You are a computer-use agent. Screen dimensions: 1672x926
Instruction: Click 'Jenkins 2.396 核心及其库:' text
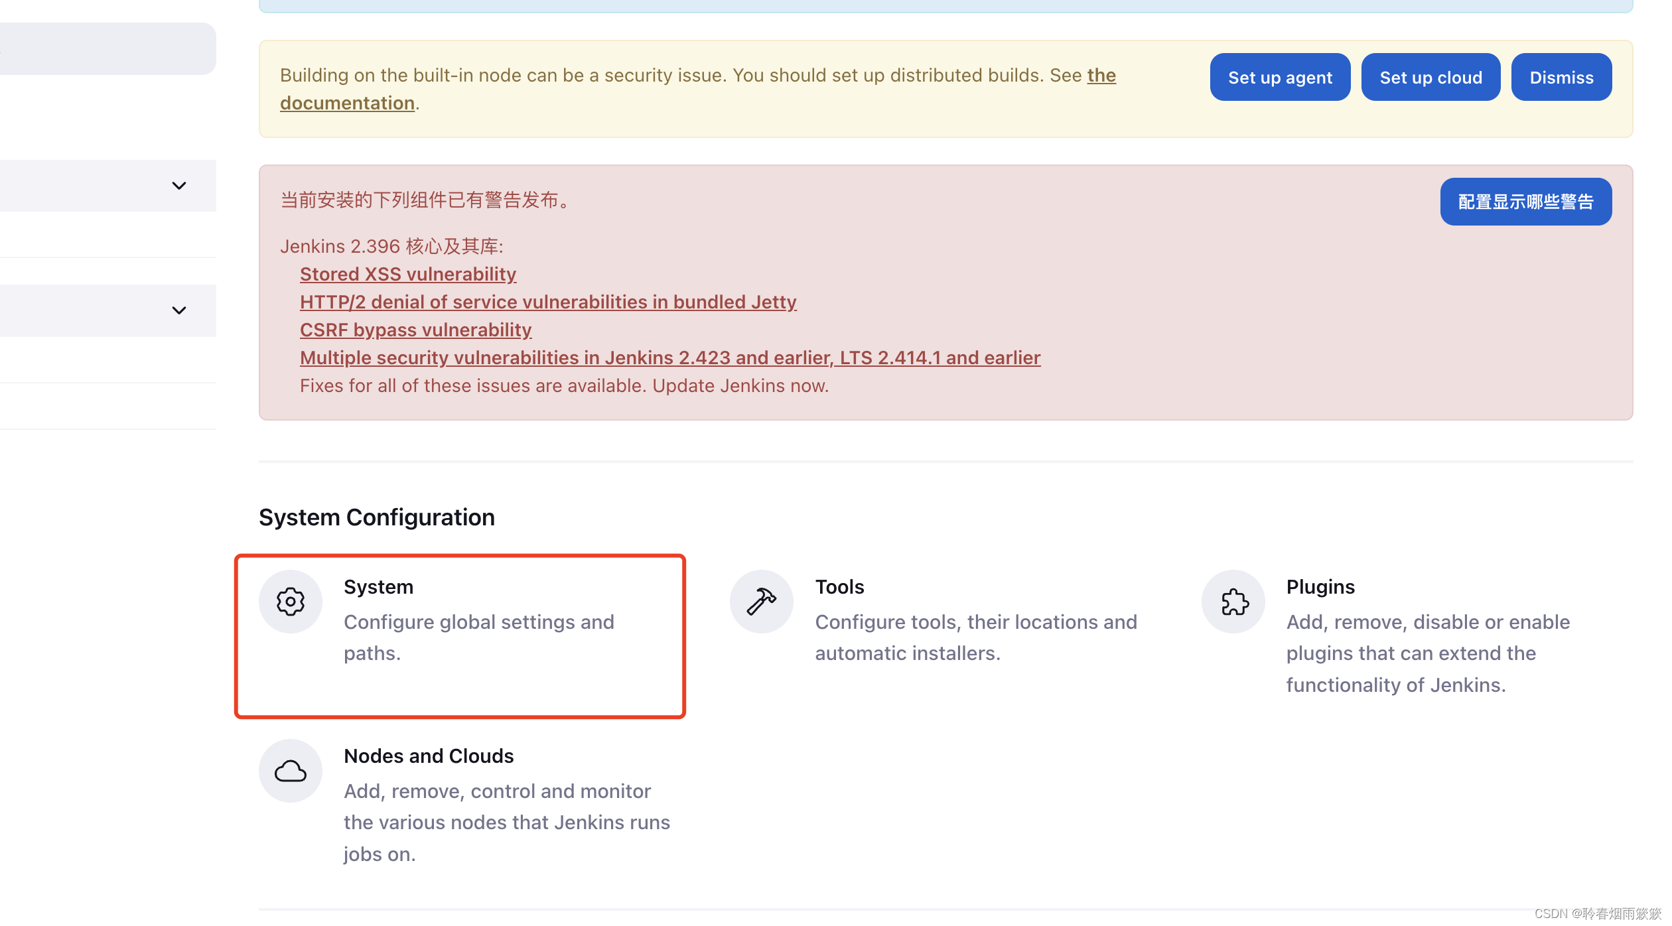pos(391,246)
